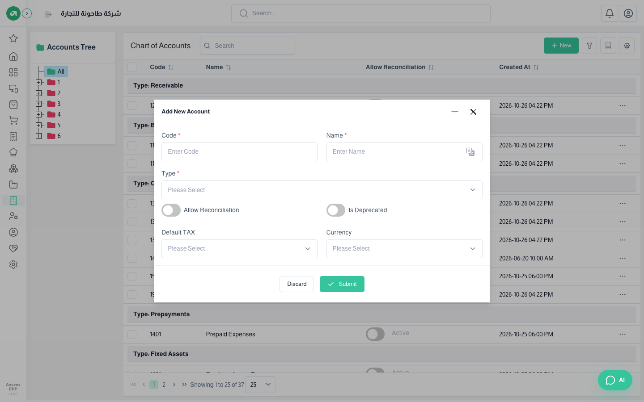Click the global Search box at top
Viewport: 644px width, 402px height.
click(x=361, y=13)
